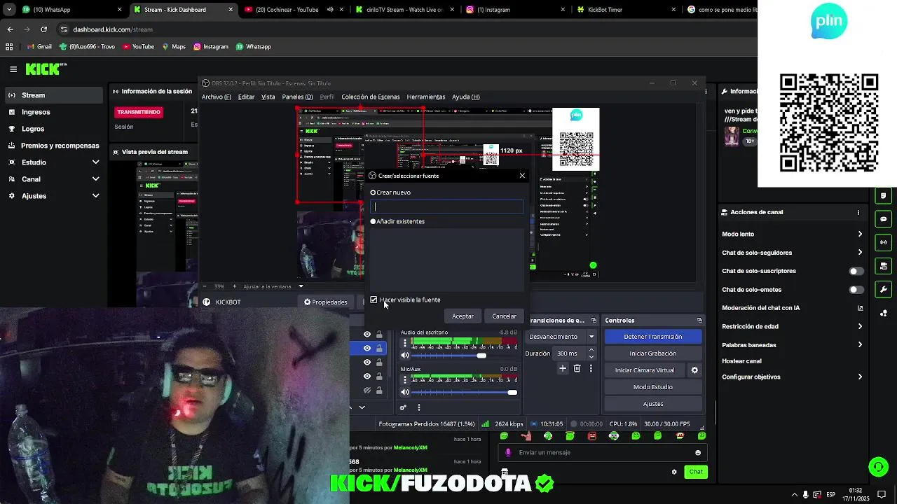Screen dimensions: 897x504
Task: Open advanced audio properties gears
Action: point(403,407)
